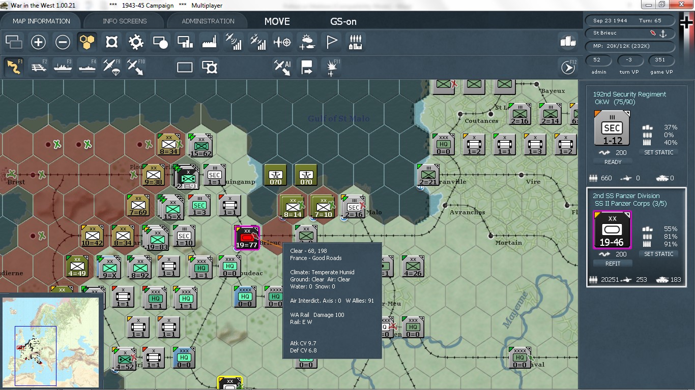
Task: Click the flag icon in the toolbar
Action: (332, 42)
